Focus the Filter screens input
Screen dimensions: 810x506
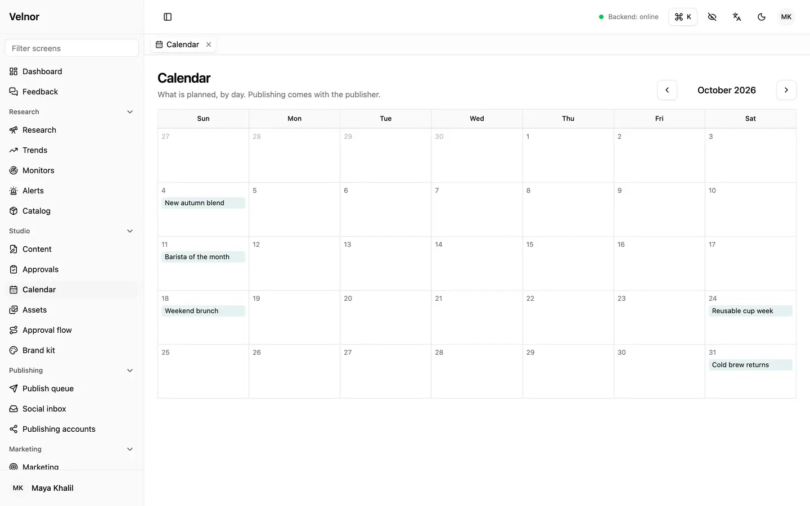[x=72, y=48]
